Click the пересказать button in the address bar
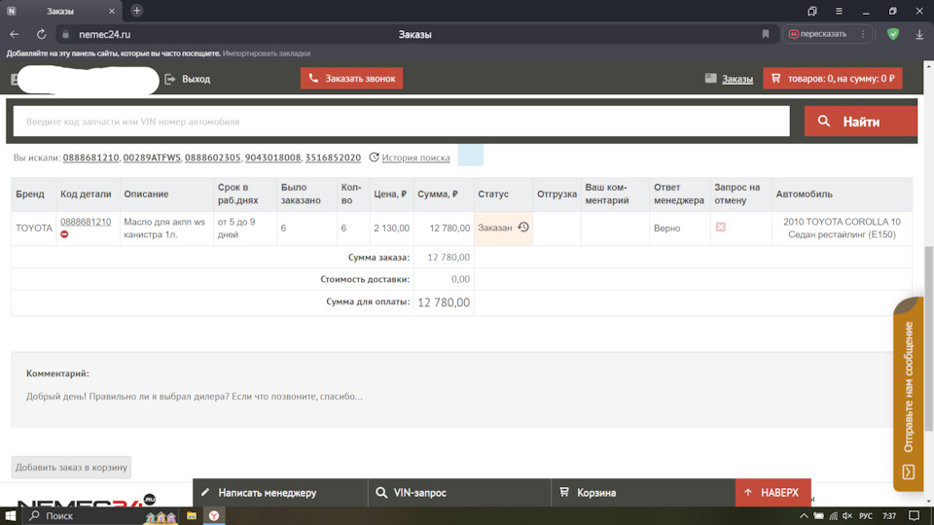934x525 pixels. pos(817,34)
